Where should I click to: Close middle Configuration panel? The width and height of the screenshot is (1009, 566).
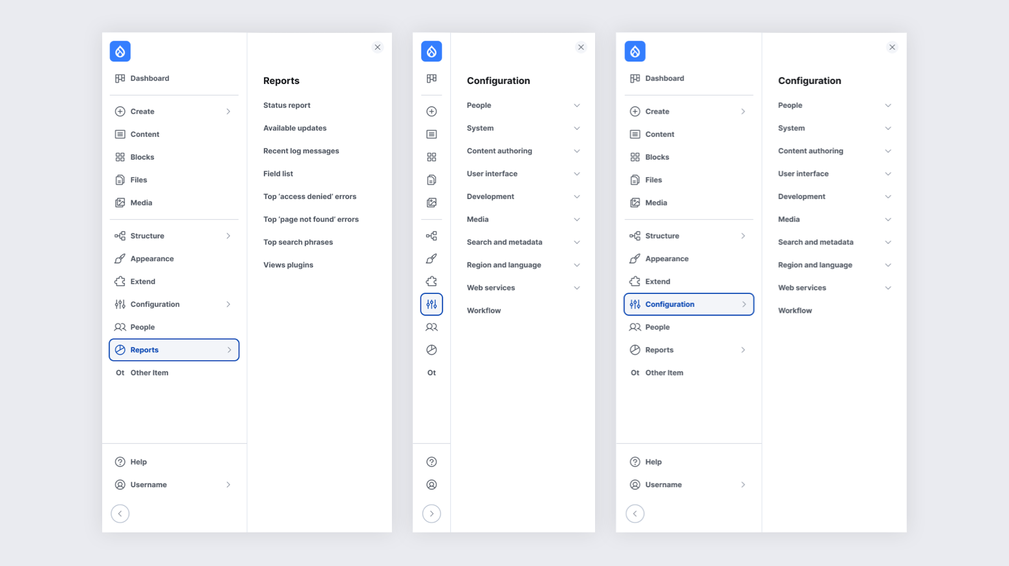(x=581, y=47)
